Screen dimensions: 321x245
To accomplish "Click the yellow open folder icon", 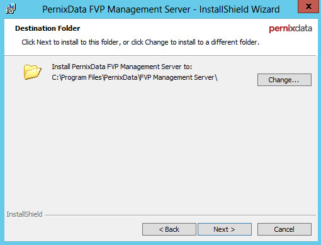I will 32,72.
